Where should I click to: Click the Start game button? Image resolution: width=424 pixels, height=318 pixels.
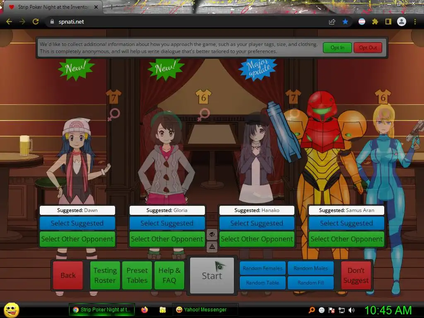tap(212, 275)
